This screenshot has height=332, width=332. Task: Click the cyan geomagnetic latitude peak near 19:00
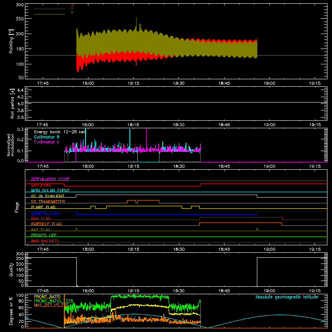279,315
